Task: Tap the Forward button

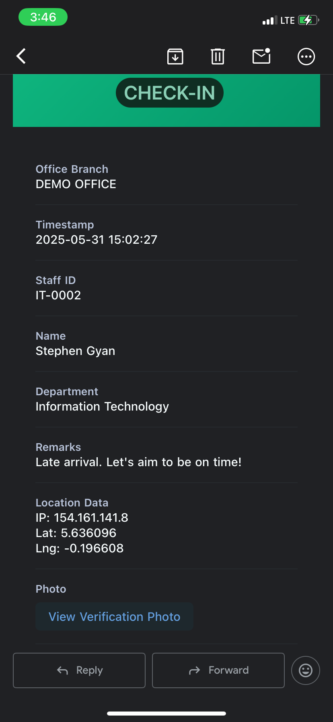Action: click(x=218, y=670)
